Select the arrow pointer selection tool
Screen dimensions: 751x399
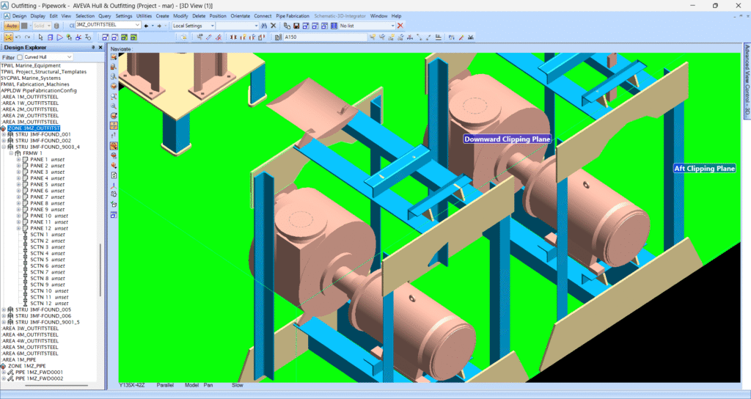coord(41,37)
